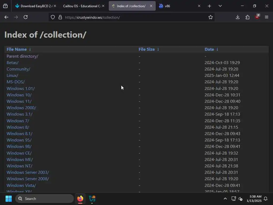
Task: Open the Windows NT/ folder
Action: (19, 166)
